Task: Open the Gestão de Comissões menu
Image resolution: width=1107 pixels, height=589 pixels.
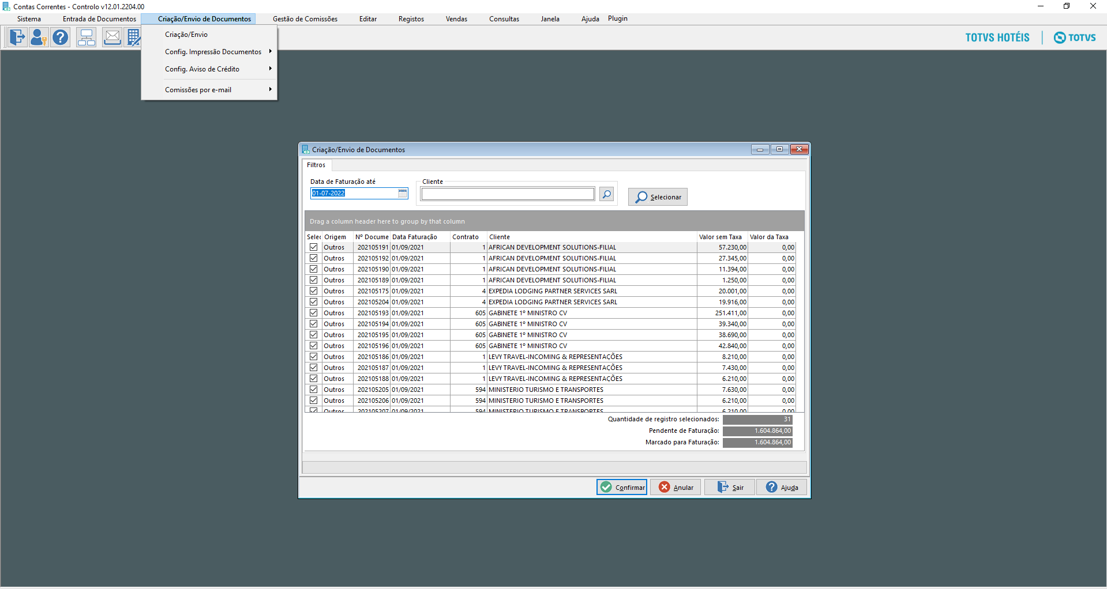Action: (305, 19)
